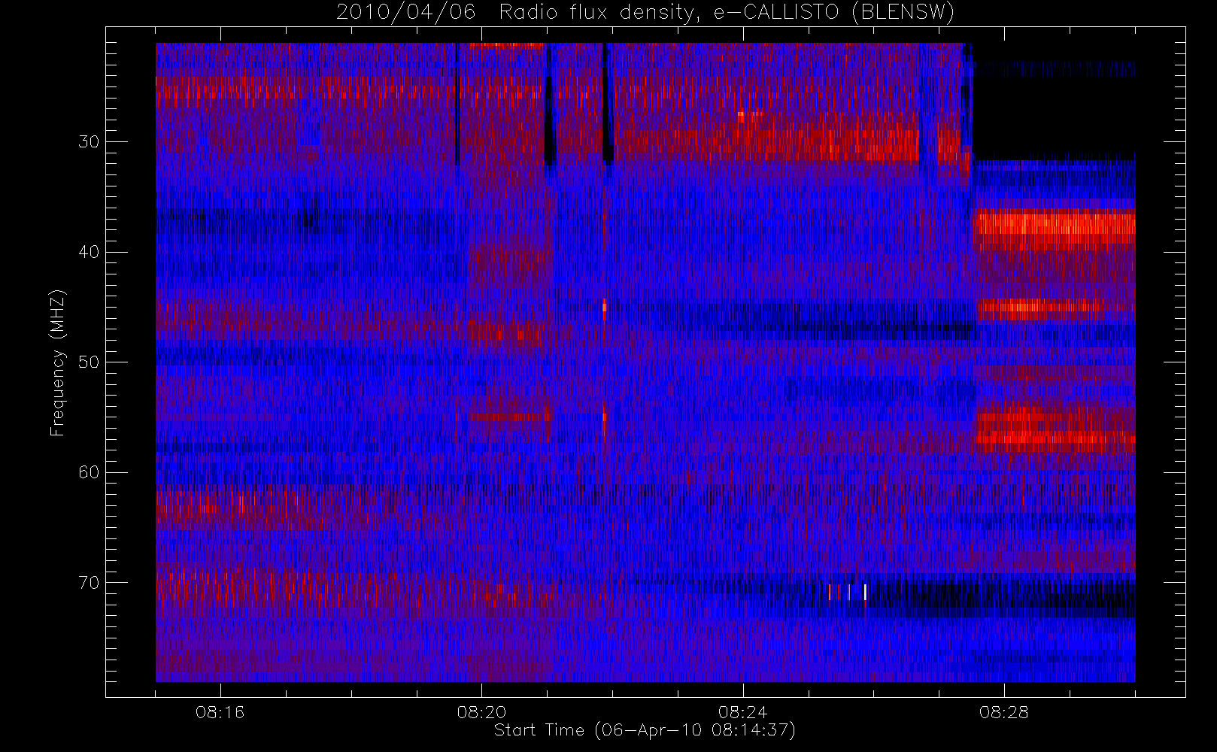This screenshot has height=752, width=1217.
Task: Click the '30' frequency tick label
Action: click(89, 142)
